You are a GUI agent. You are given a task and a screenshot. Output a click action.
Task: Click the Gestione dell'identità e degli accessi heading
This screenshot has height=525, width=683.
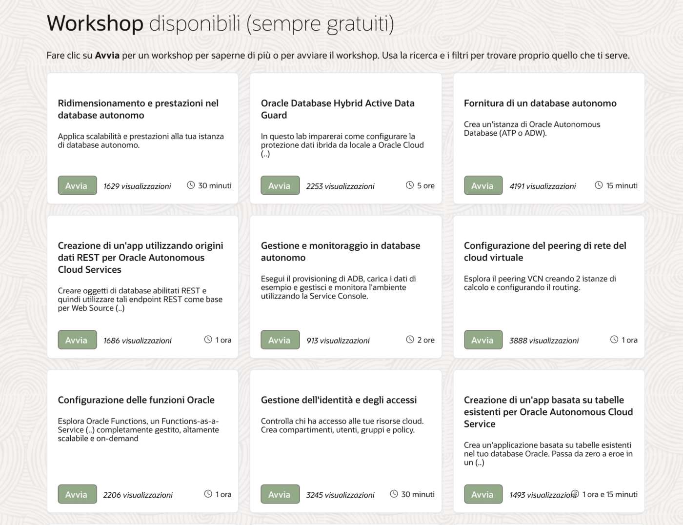(x=339, y=400)
